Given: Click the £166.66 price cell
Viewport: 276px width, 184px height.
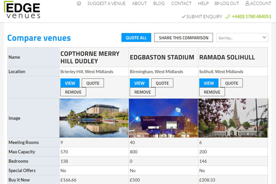Looking at the screenshot, I should point(68,180).
